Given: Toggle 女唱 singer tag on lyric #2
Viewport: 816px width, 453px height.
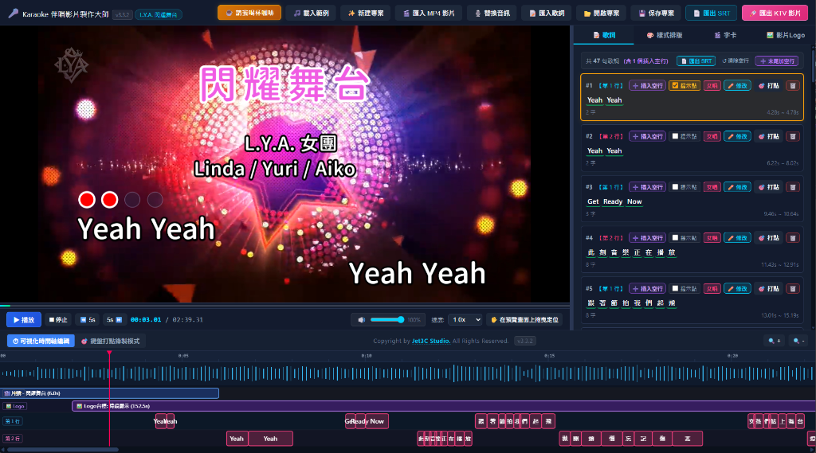Looking at the screenshot, I should 712,136.
